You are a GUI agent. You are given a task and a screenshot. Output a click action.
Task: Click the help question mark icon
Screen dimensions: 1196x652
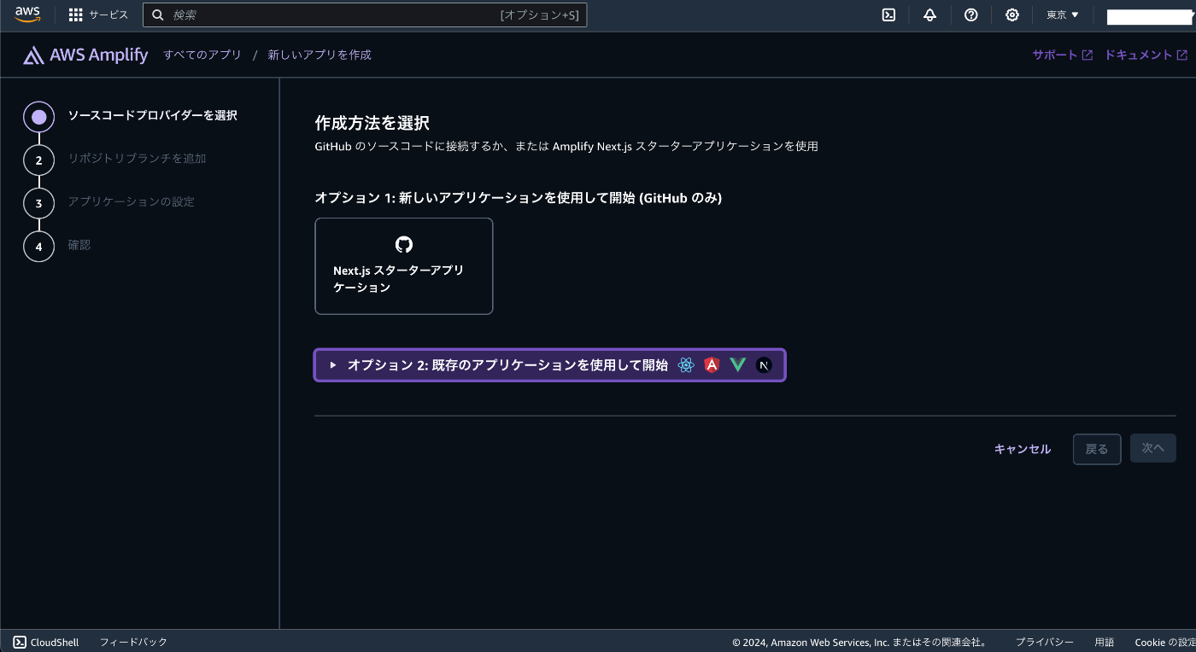[x=970, y=15]
